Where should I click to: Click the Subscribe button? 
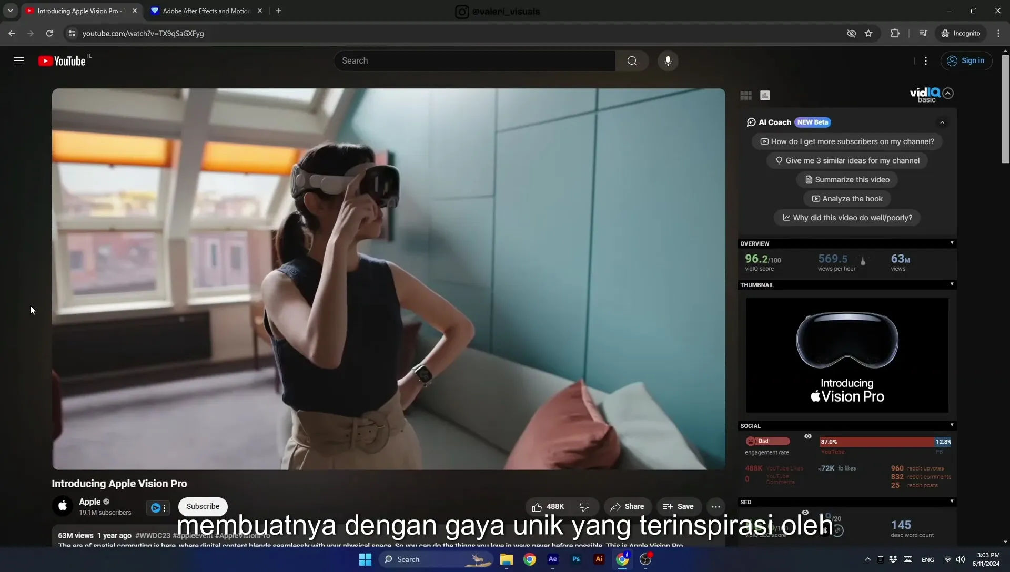(x=203, y=507)
